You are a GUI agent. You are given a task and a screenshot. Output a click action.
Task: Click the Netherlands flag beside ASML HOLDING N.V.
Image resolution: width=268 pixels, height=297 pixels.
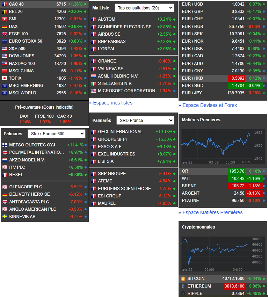(94, 76)
